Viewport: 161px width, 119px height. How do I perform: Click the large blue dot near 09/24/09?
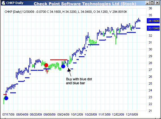(x=63, y=66)
